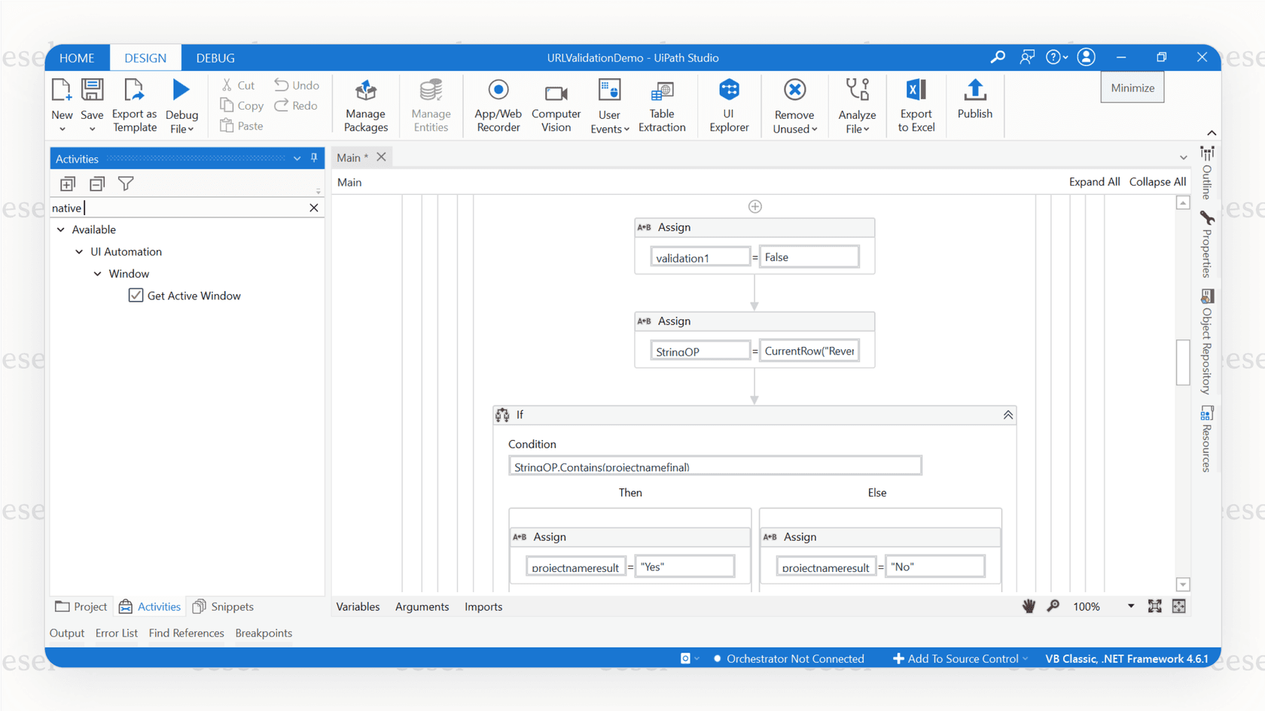This screenshot has width=1265, height=711.
Task: Click the Expand All link
Action: tap(1094, 181)
